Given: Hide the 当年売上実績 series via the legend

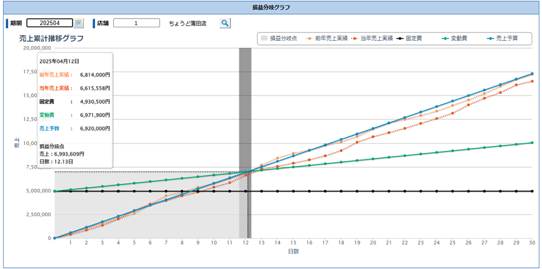Looking at the screenshot, I should (x=371, y=39).
